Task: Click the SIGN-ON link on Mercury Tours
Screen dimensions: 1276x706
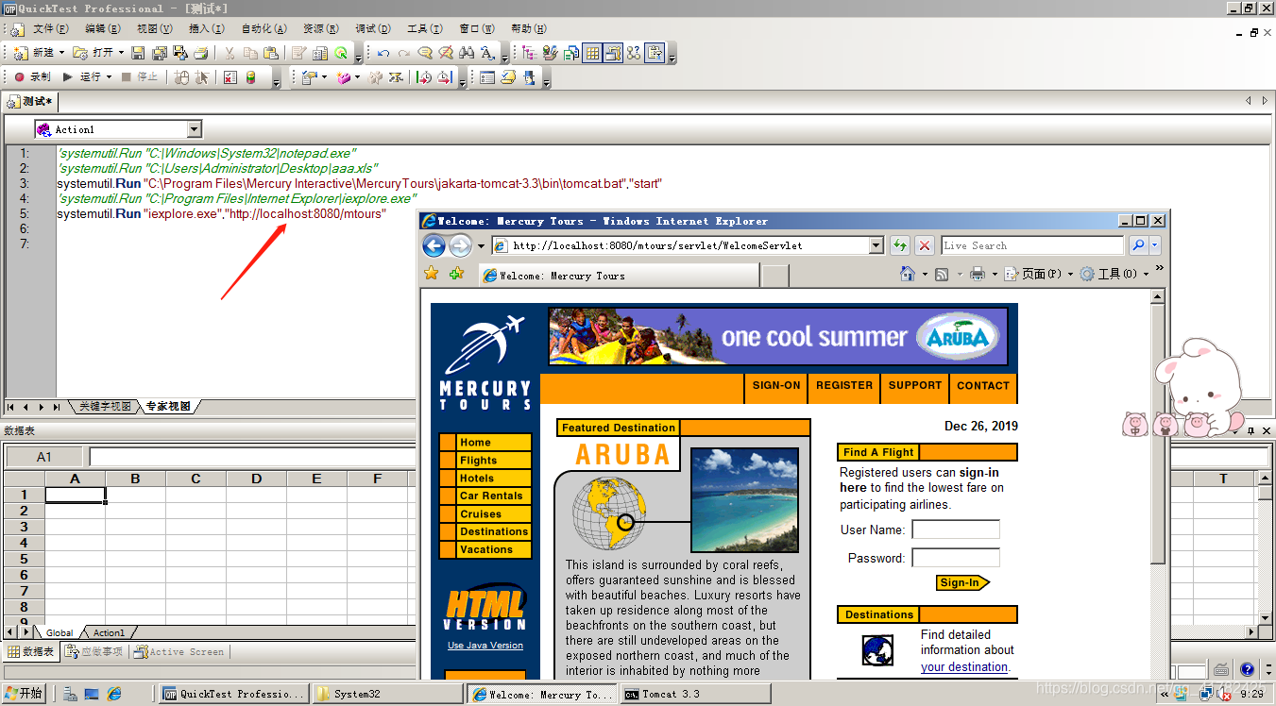Action: click(776, 385)
